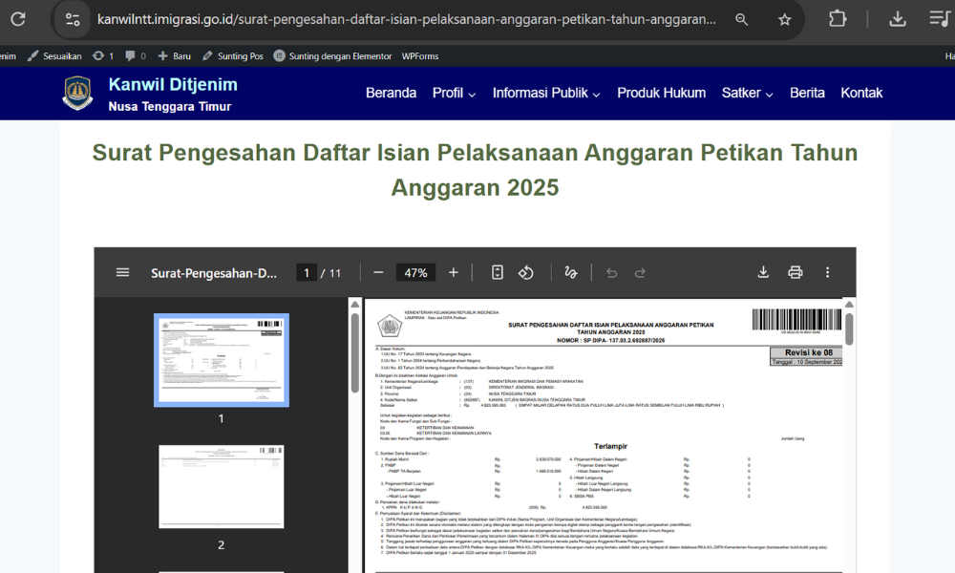
Task: Click Sunting dengan Elementor
Action: [332, 56]
